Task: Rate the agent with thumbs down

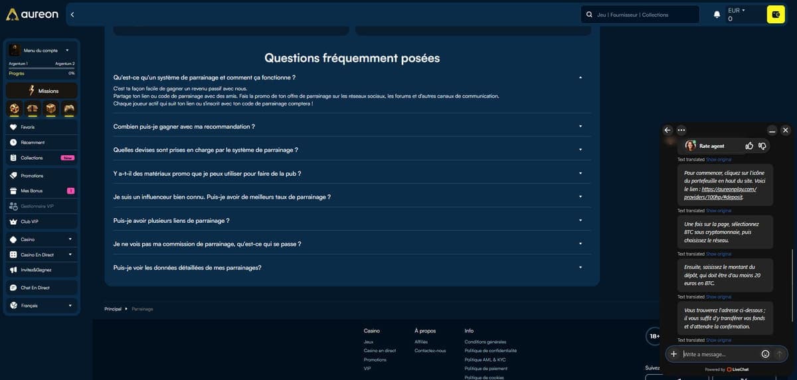Action: click(762, 146)
